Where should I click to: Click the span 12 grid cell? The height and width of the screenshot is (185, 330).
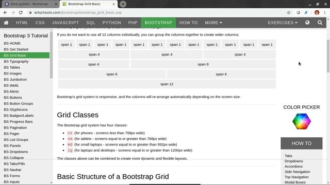click(167, 84)
